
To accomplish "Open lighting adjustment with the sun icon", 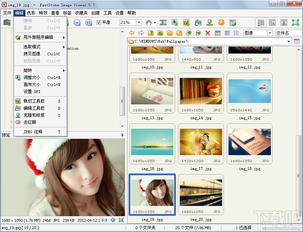I will point(222,23).
